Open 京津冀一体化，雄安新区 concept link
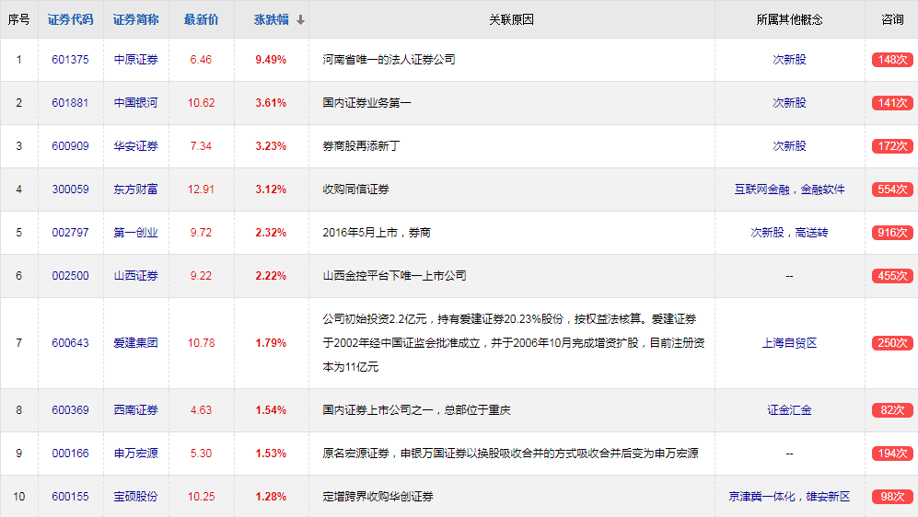This screenshot has height=517, width=918. [789, 497]
